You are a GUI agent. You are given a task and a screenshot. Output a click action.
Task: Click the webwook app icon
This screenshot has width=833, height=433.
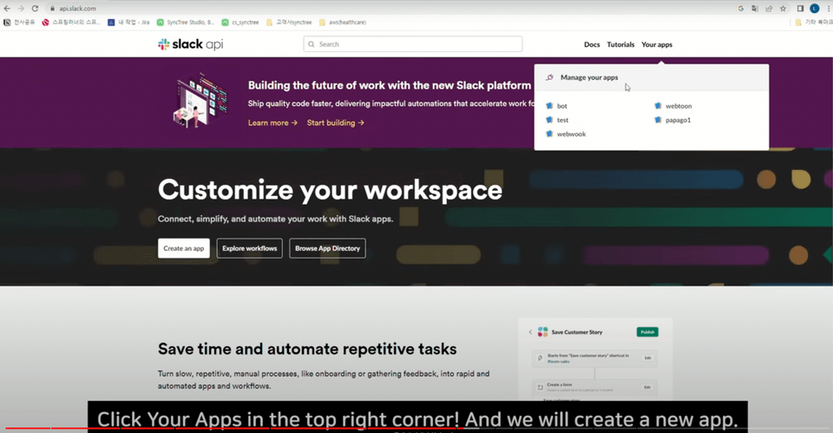(x=549, y=134)
